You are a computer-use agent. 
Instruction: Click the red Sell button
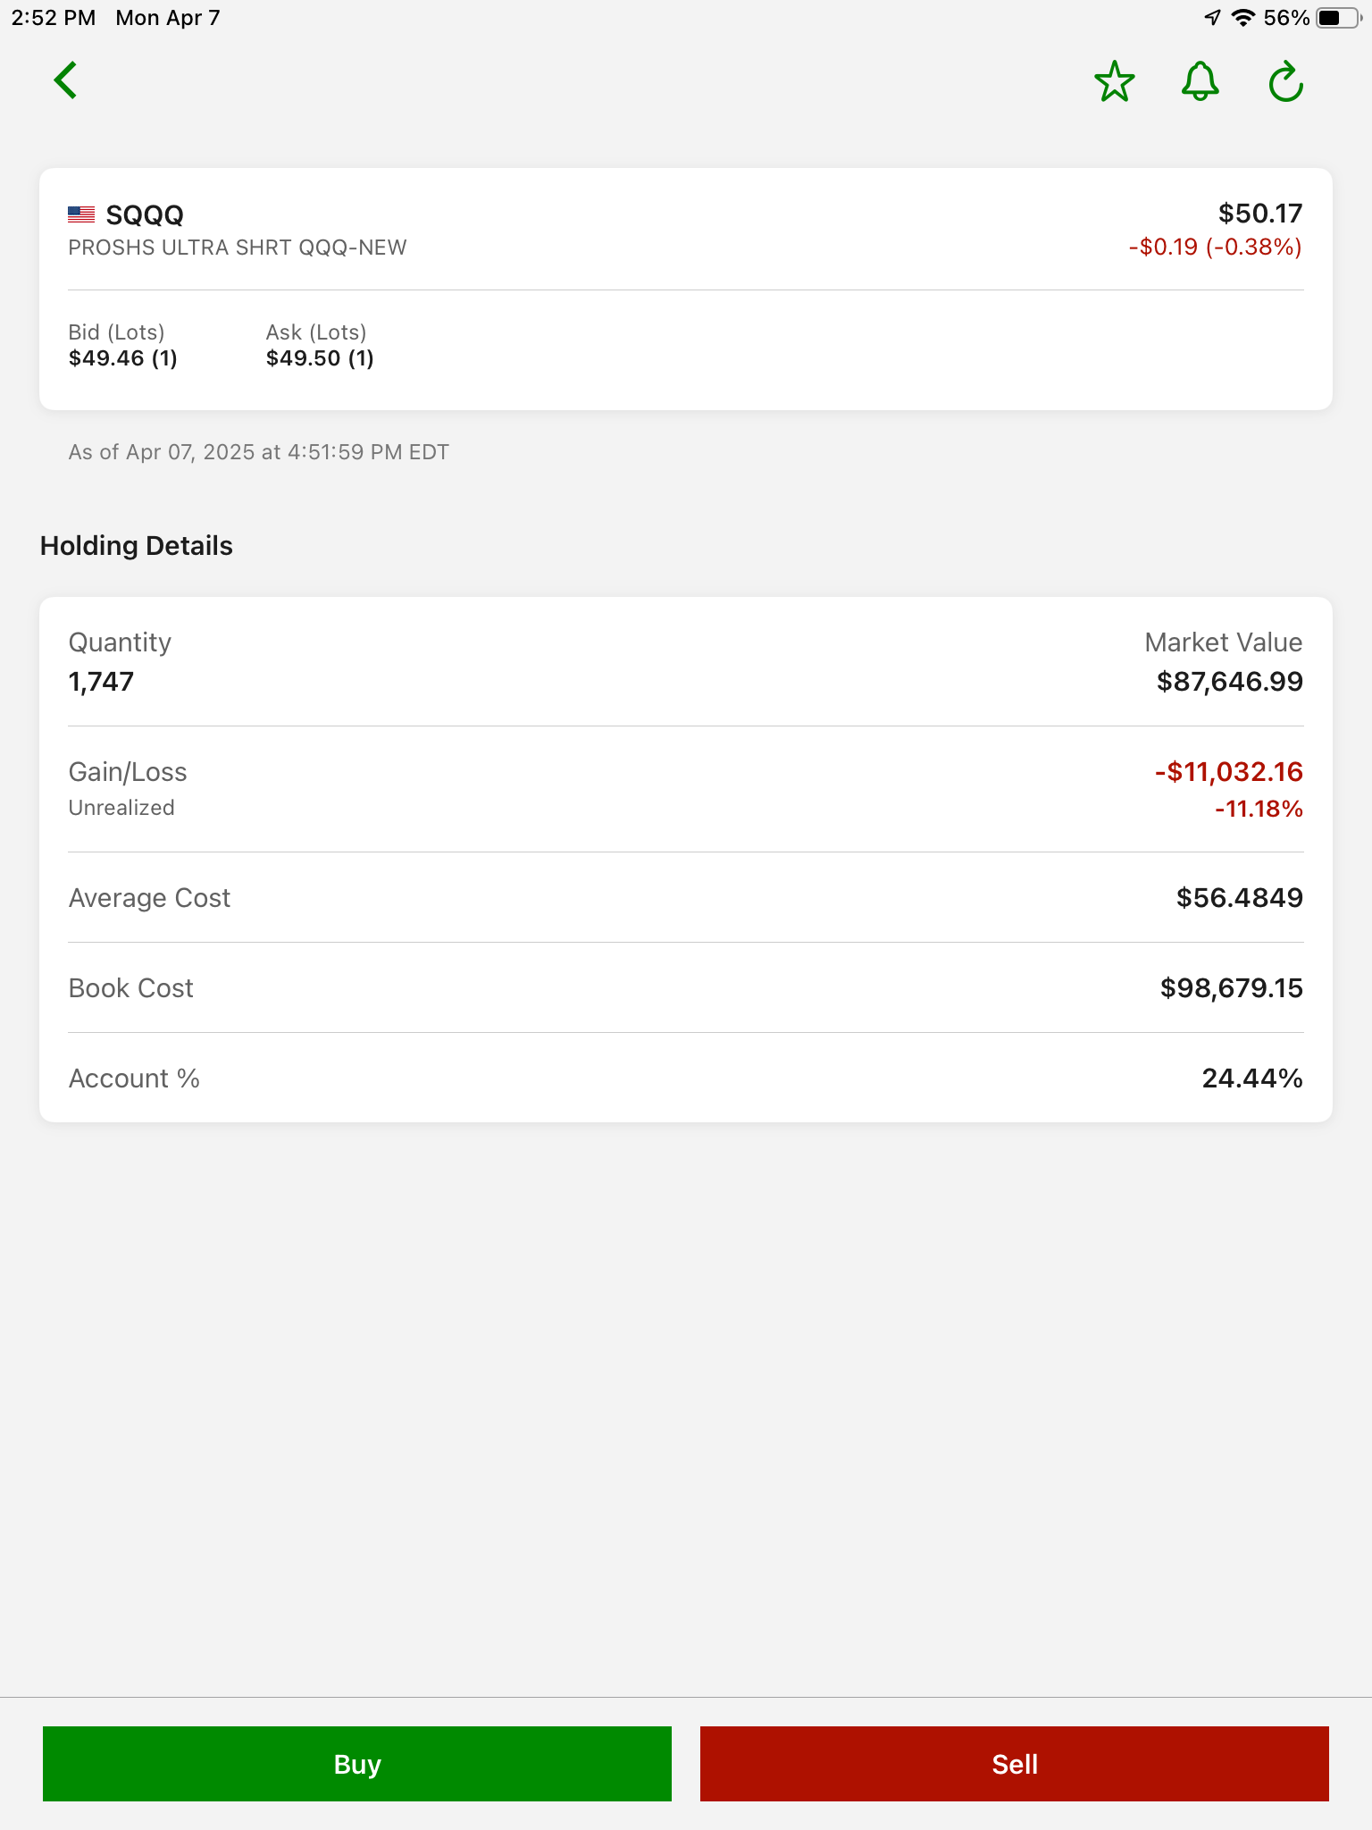coord(1015,1764)
